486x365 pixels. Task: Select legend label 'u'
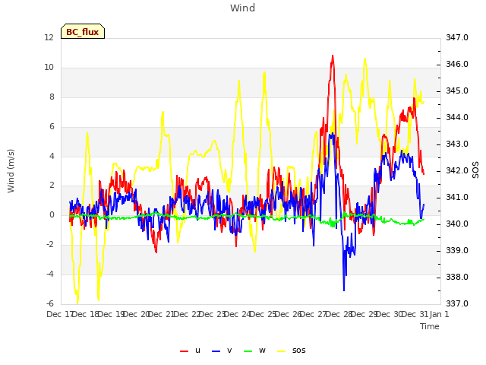197,351
